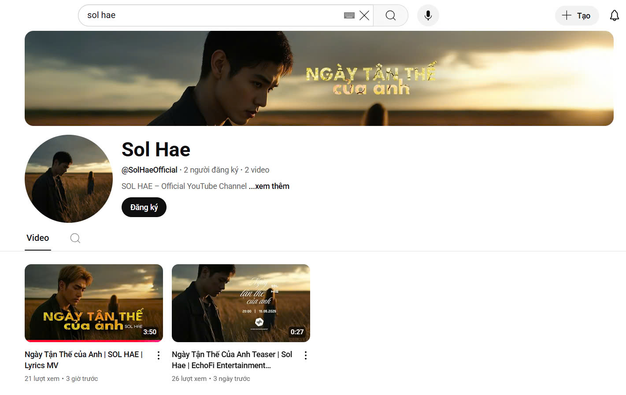Click the watched progress bar under the Lyrics MV thumbnail
The width and height of the screenshot is (626, 395).
coord(94,341)
